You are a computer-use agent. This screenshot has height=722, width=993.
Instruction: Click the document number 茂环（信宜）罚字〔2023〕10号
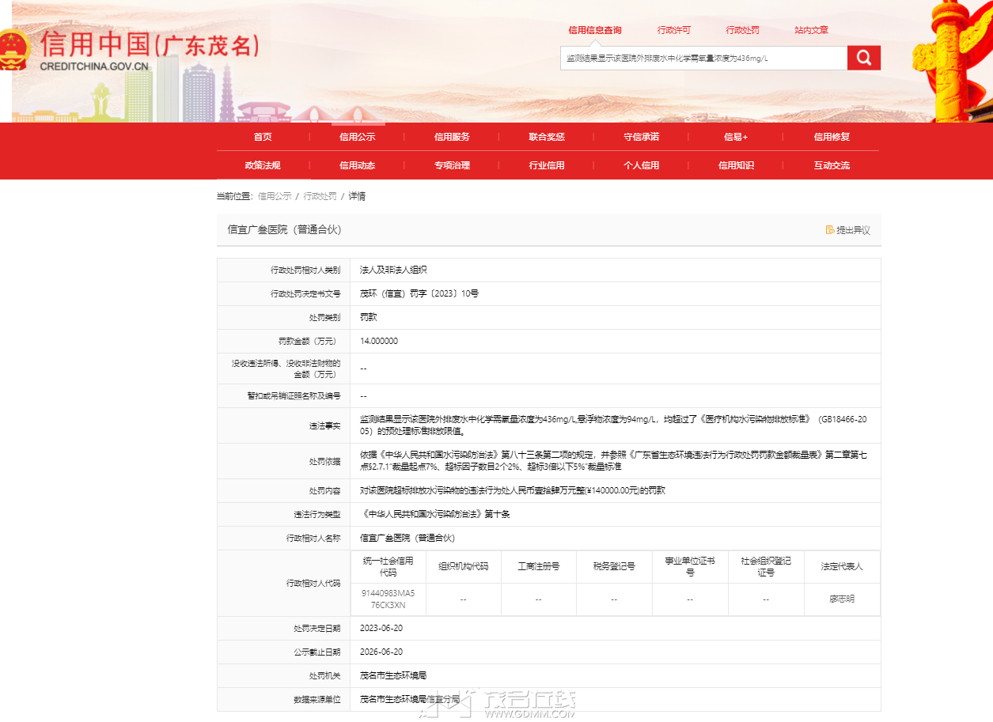419,293
